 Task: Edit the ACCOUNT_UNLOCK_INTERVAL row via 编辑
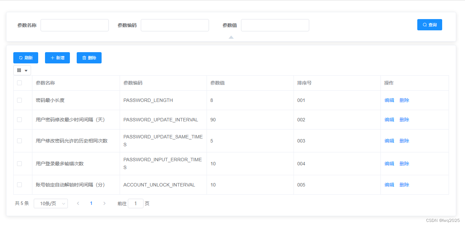pyautogui.click(x=389, y=185)
